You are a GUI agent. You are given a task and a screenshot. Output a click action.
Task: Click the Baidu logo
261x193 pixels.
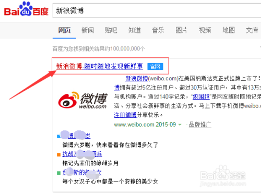pos(26,9)
